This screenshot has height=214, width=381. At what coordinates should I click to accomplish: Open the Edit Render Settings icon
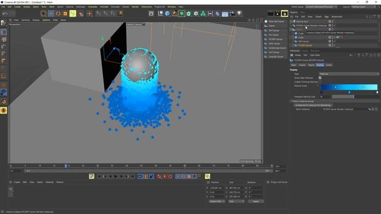(285, 14)
